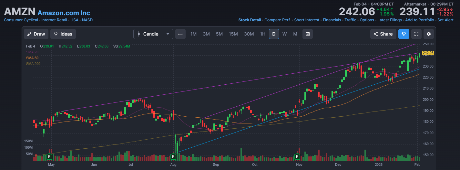Expand the Candle chart type dropdown

point(153,34)
